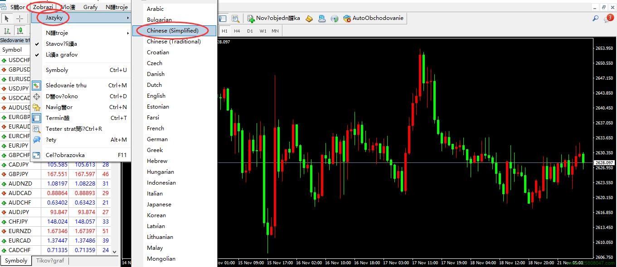
Task: Click the strategy tester menu icon
Action: [x=37, y=129]
